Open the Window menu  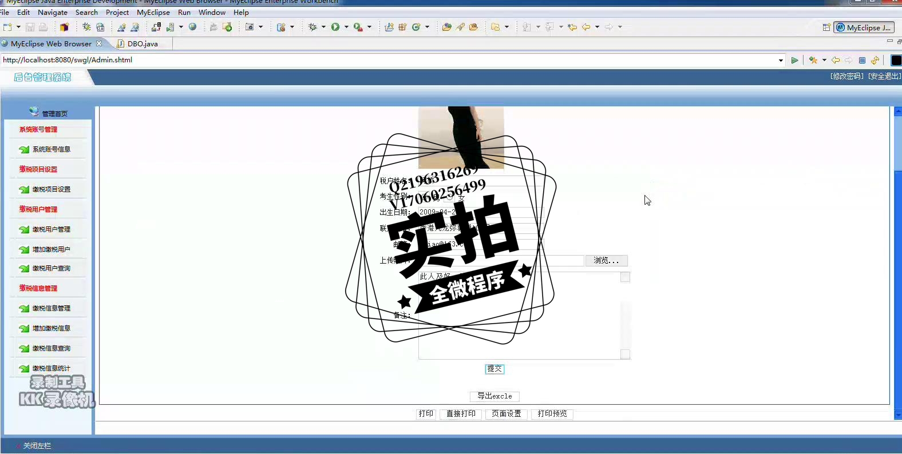tap(212, 12)
